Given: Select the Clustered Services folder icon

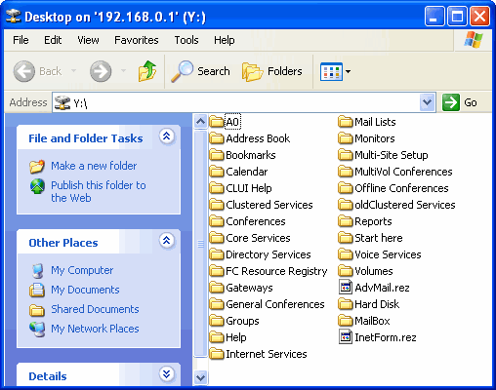Looking at the screenshot, I should pos(217,205).
